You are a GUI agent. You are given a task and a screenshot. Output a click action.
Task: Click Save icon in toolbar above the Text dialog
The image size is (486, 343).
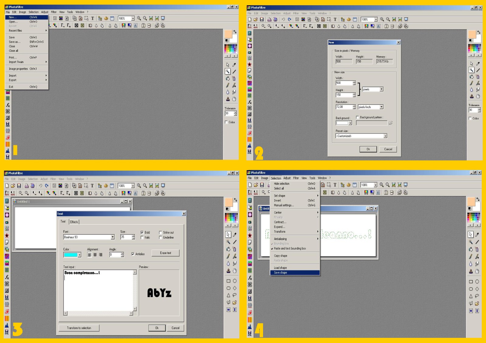tap(19, 186)
